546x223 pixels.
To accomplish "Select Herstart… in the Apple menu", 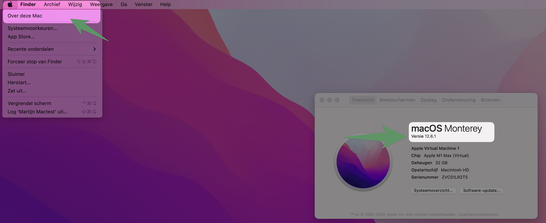I will click(x=52, y=83).
